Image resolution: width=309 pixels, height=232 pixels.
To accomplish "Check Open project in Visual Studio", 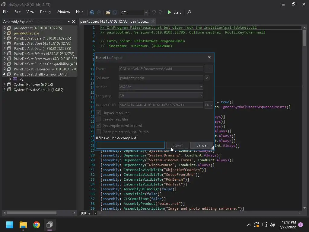I will [99, 132].
